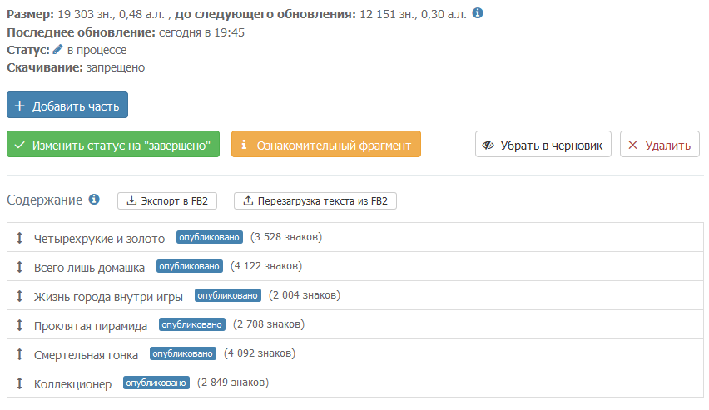Open Ознакомительный фрагмент settings
The image size is (709, 410).
325,145
